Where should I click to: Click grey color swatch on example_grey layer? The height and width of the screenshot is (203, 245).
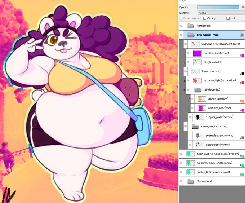click(243, 138)
